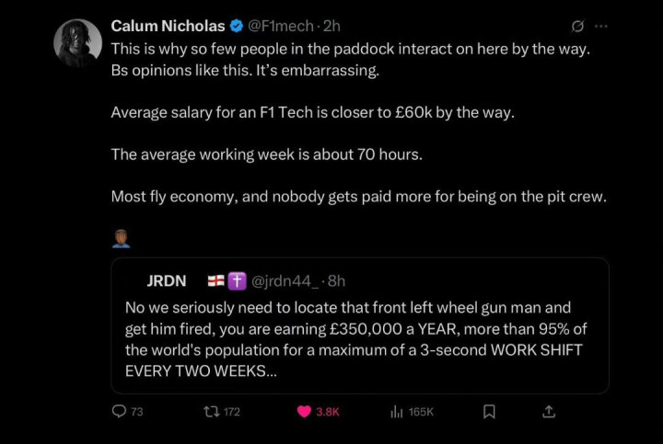Screen dimensions: 663x444
Task: Click the Grok icon beside the more menu
Action: tap(576, 26)
